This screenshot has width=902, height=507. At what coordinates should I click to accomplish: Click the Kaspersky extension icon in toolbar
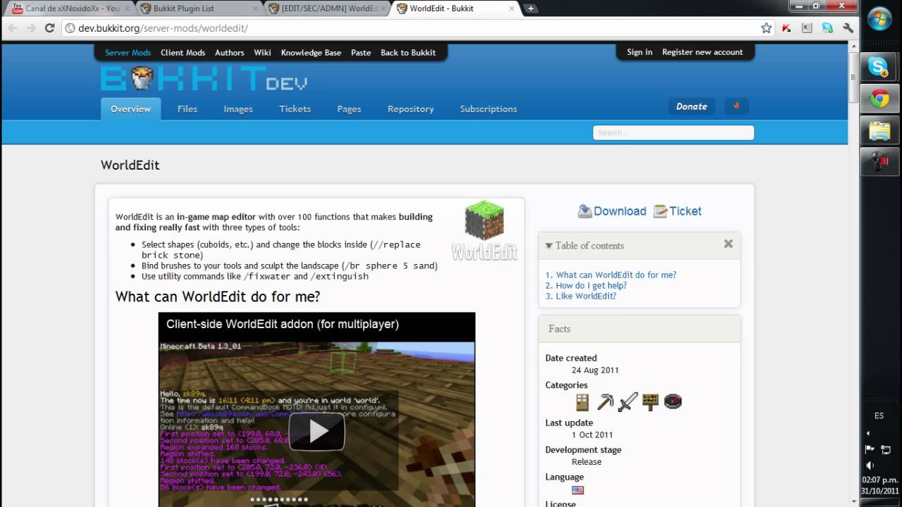tap(787, 28)
